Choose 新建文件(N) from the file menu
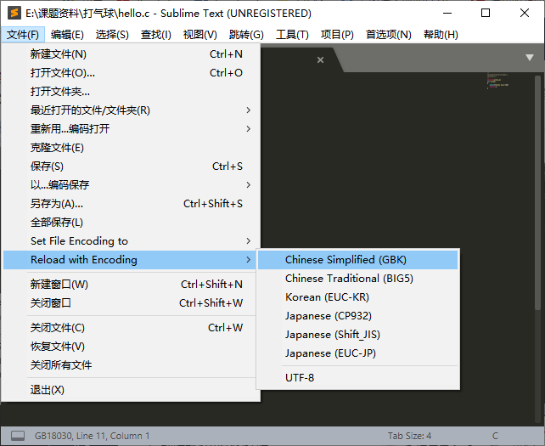 131,54
